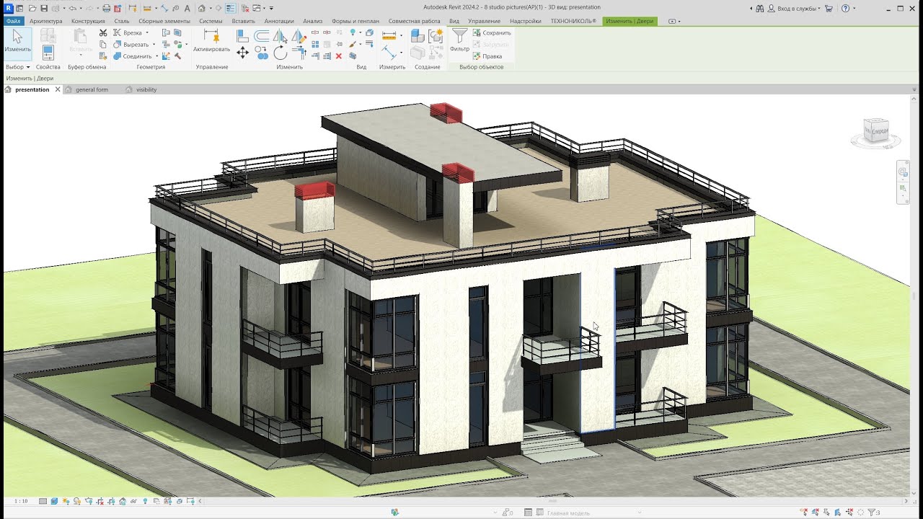Select the Move tool with four arrows
Viewport: 923px width, 519px height.
(x=242, y=53)
